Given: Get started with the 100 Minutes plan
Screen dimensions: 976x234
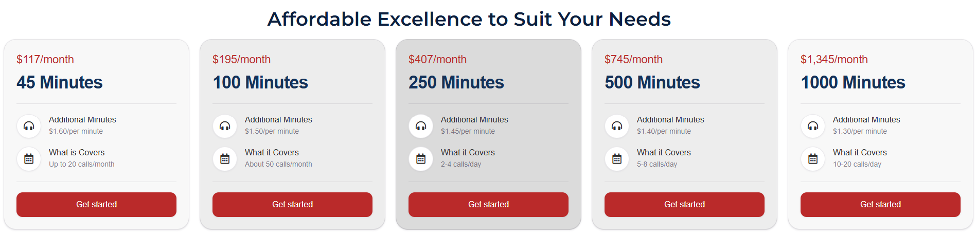Looking at the screenshot, I should tap(292, 205).
